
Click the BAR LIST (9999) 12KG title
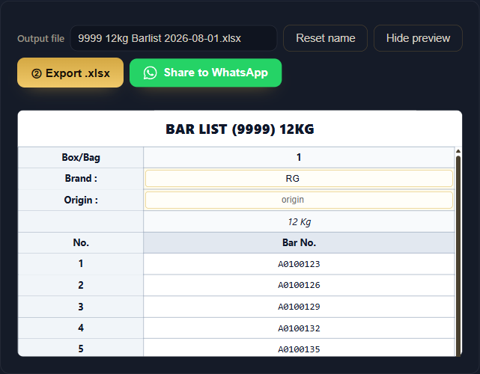pos(240,129)
